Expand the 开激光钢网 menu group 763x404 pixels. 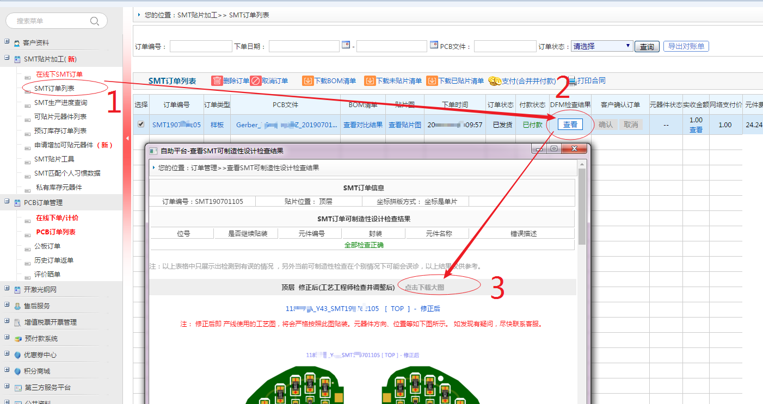pyautogui.click(x=7, y=289)
